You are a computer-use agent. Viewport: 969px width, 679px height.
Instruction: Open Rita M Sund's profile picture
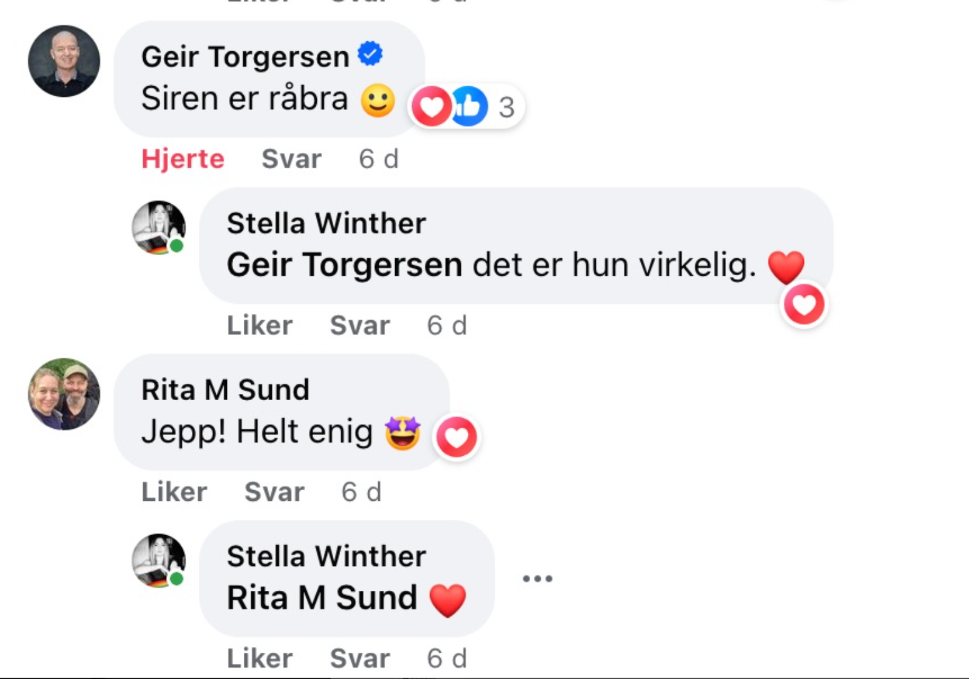tap(64, 394)
